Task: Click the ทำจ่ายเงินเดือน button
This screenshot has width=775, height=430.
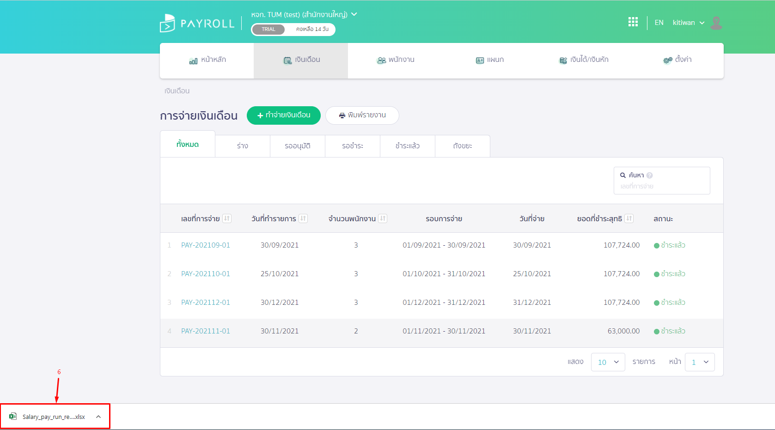Action: coord(283,115)
